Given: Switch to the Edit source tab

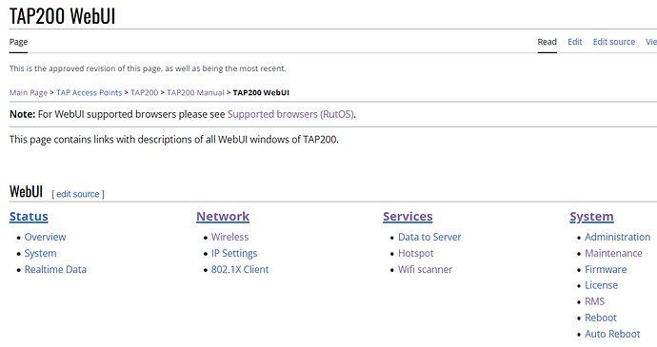Looking at the screenshot, I should coord(614,42).
